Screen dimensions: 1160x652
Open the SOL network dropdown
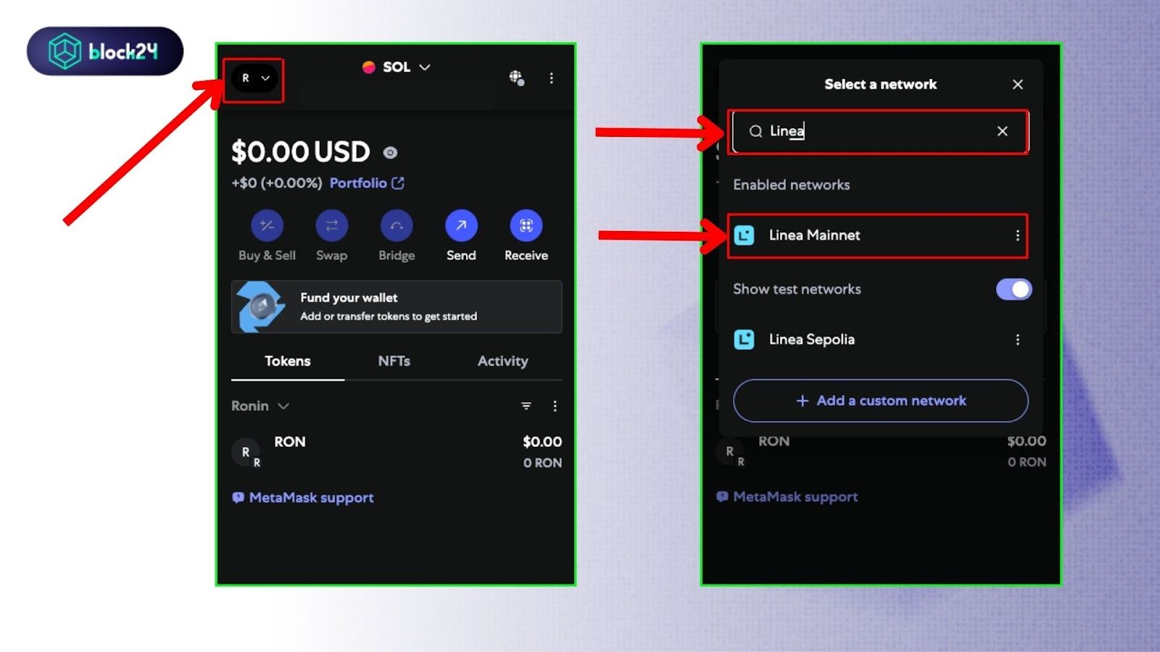click(x=397, y=67)
